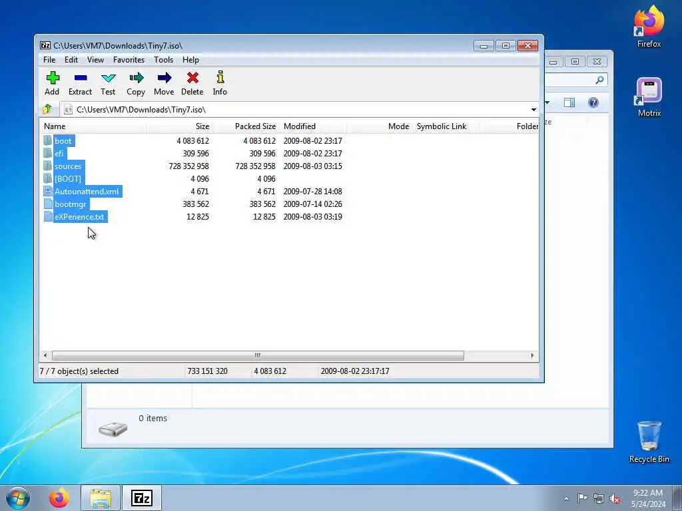Sort by the Size column header
The width and height of the screenshot is (682, 511).
pyautogui.click(x=179, y=126)
